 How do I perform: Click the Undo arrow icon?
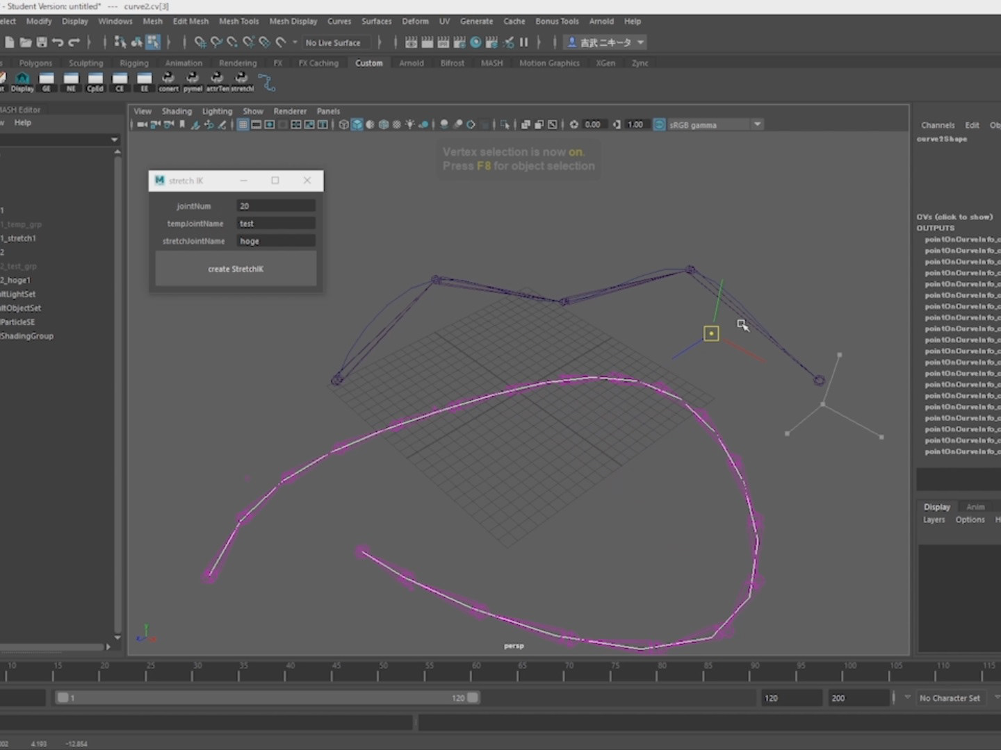(x=58, y=42)
